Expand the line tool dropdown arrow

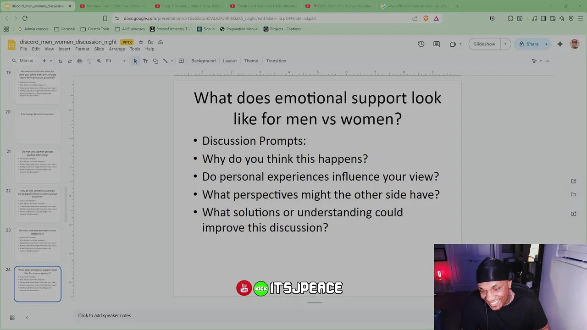(172, 61)
